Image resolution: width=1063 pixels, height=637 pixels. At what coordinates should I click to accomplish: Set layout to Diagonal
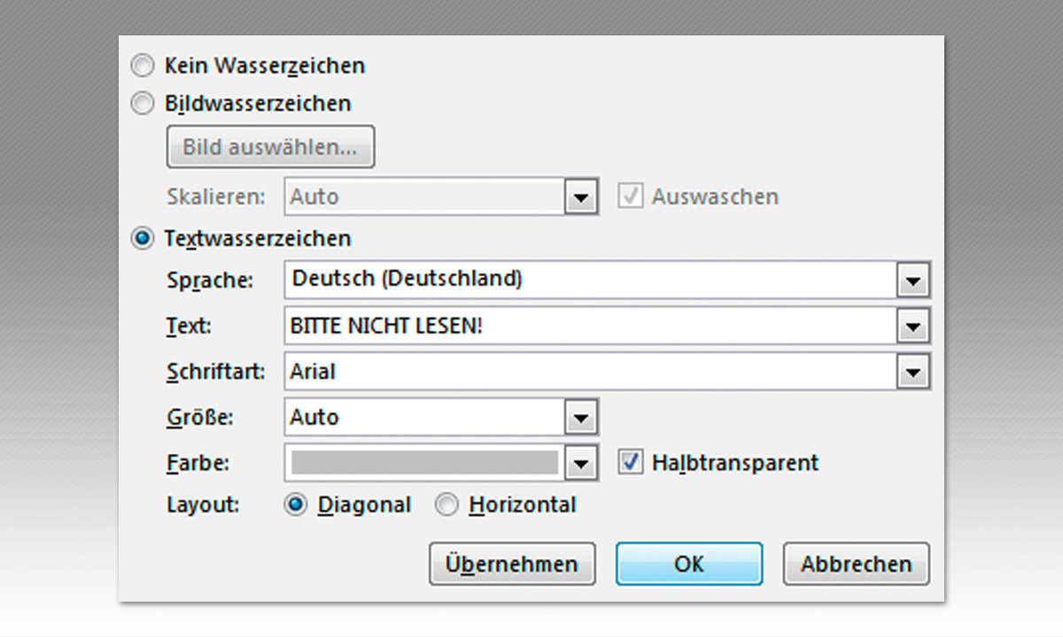point(297,505)
